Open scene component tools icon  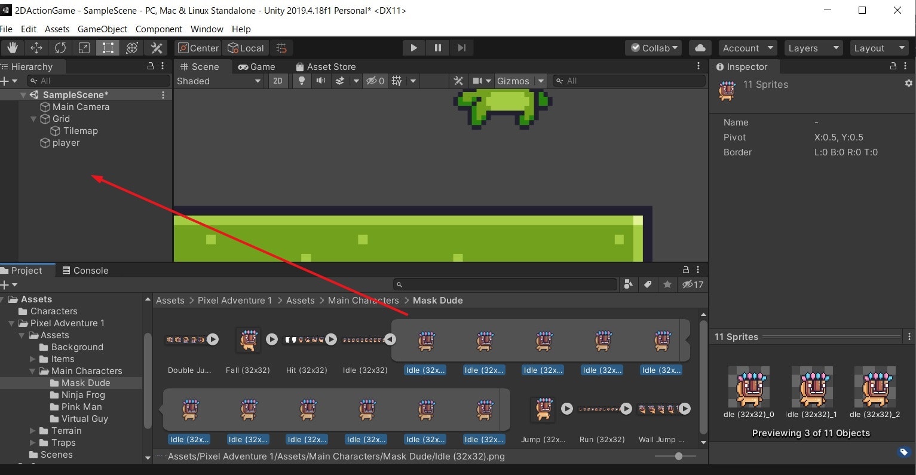(x=458, y=81)
